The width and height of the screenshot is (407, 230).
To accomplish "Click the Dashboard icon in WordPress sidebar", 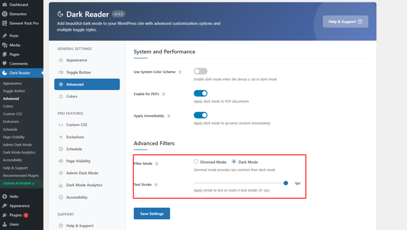I will 5,4.
